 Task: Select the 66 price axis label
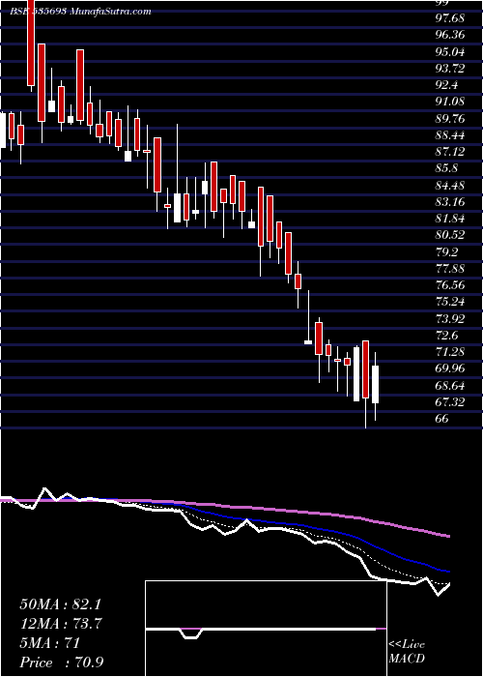tap(442, 419)
